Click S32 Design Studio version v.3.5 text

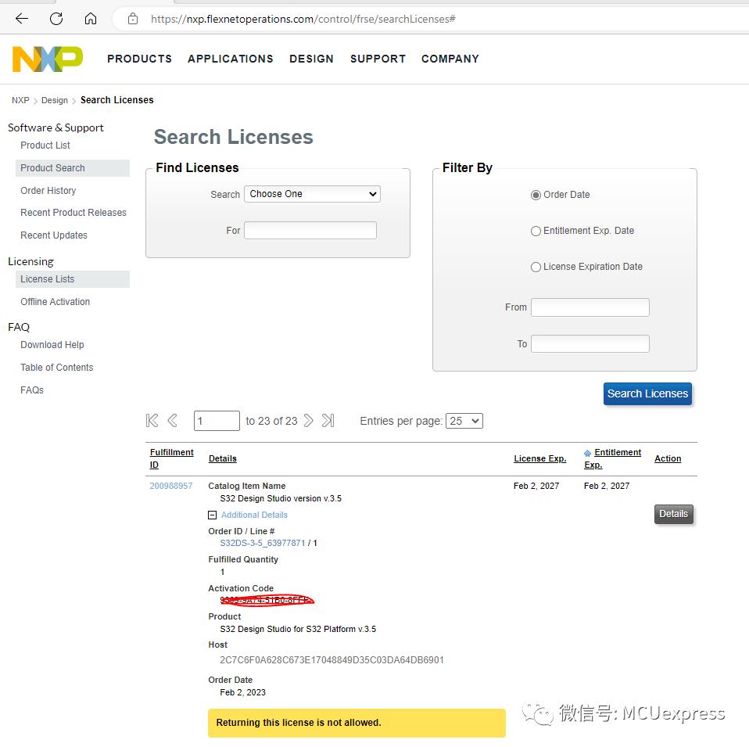click(x=281, y=498)
